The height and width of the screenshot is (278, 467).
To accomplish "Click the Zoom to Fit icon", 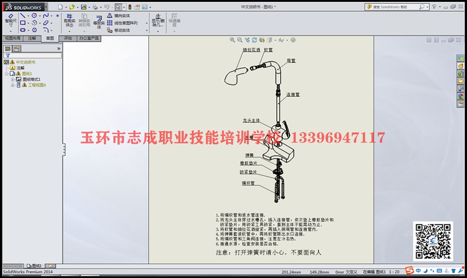I will tap(232, 40).
